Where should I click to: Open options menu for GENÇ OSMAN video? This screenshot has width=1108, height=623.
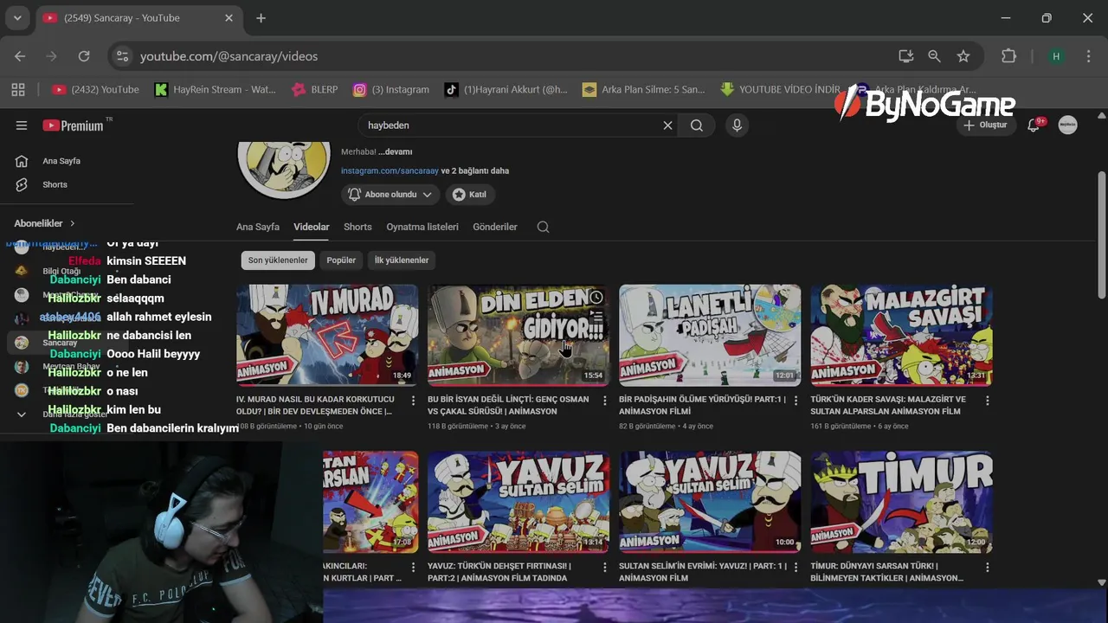(x=604, y=401)
